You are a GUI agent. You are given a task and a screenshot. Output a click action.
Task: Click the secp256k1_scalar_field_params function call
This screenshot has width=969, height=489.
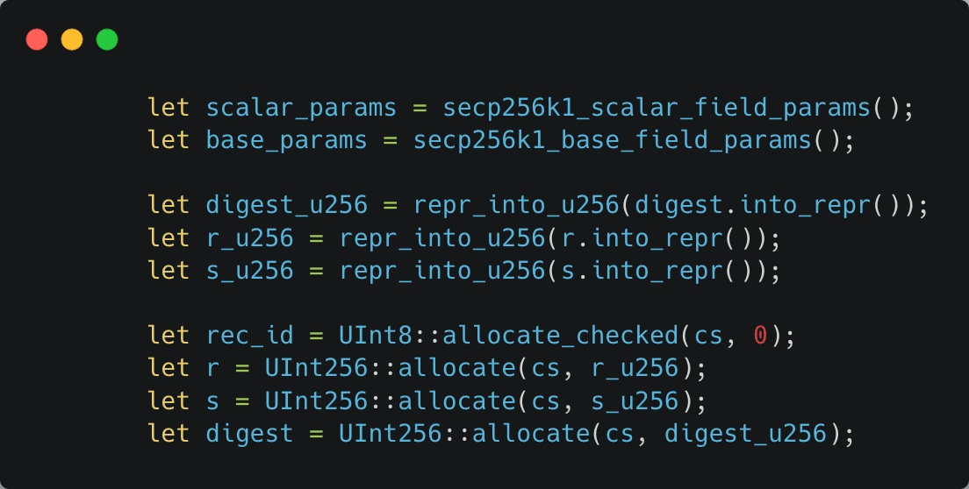coord(657,108)
